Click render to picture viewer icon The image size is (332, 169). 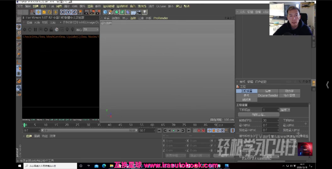click(x=92, y=12)
